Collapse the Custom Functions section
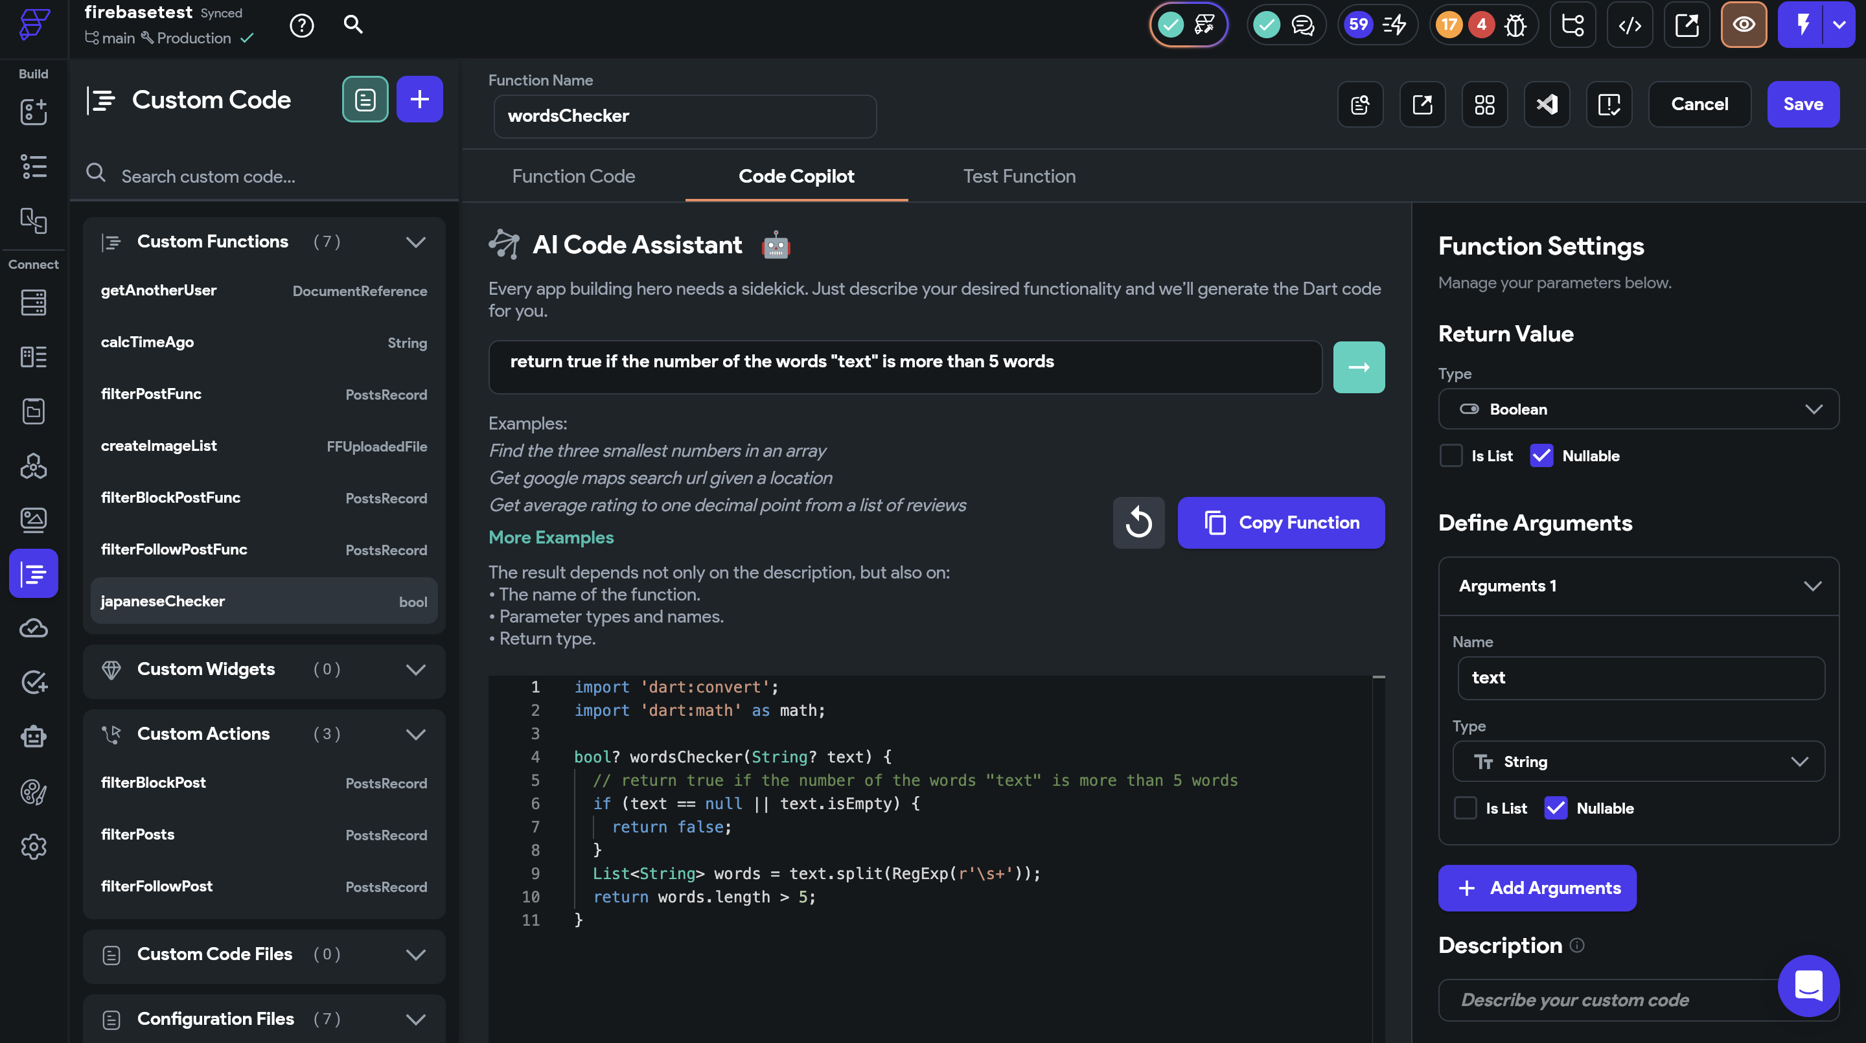The height and width of the screenshot is (1043, 1866). click(415, 242)
